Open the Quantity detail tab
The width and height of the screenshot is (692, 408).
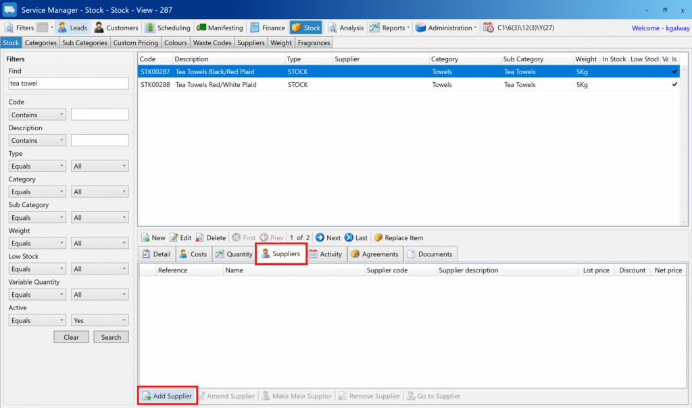point(233,254)
